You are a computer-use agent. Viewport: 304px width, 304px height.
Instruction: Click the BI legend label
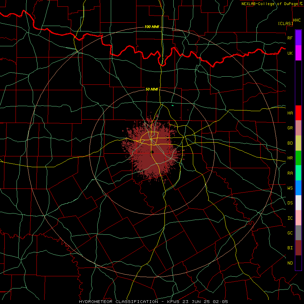pyautogui.click(x=290, y=248)
